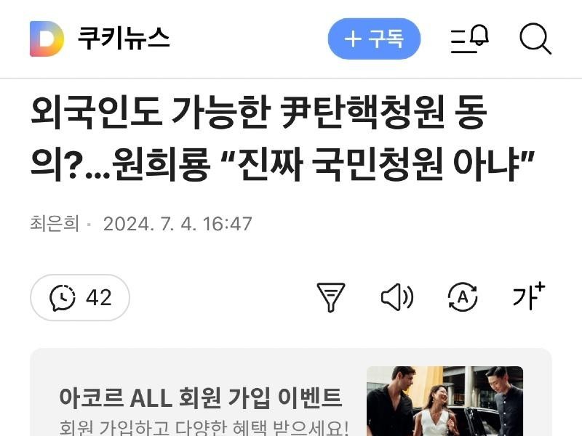Click the timestamp 2024. 7. 4. 16:47
This screenshot has width=582, height=436.
tap(178, 224)
